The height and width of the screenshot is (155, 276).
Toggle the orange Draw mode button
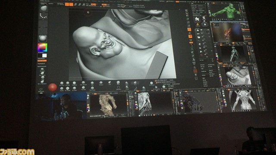pyautogui.click(x=71, y=4)
